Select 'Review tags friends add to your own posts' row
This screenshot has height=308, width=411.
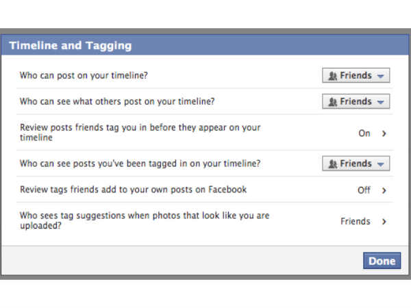tap(134, 190)
